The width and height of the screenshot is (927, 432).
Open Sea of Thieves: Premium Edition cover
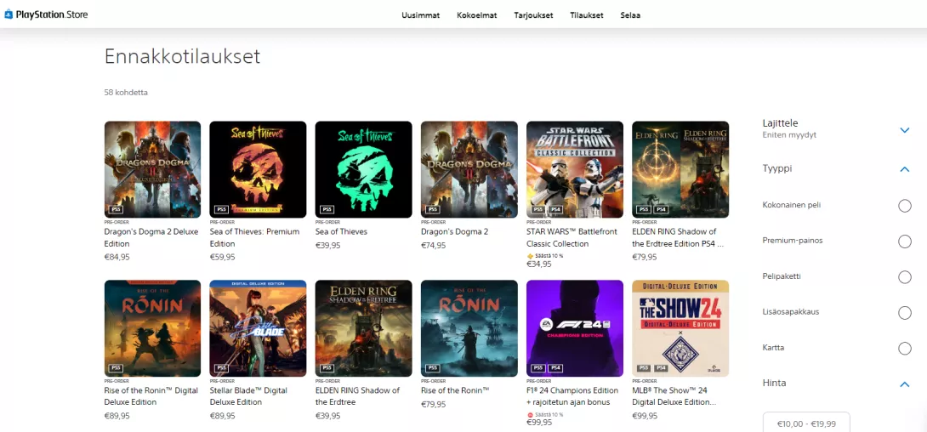(258, 169)
